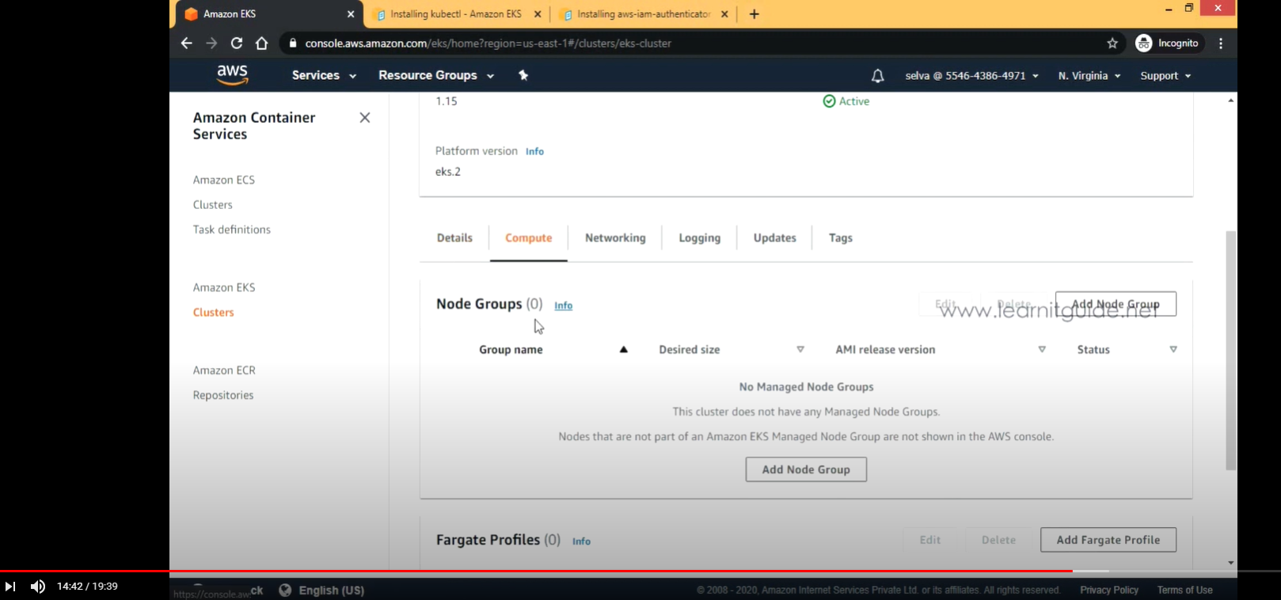Close the Installing kubectl tab
The width and height of the screenshot is (1281, 600).
[x=538, y=14]
